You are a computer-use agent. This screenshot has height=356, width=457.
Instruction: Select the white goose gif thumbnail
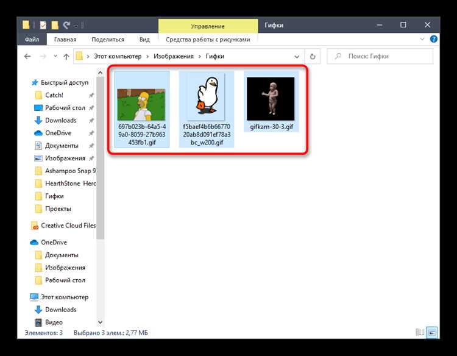pyautogui.click(x=207, y=96)
